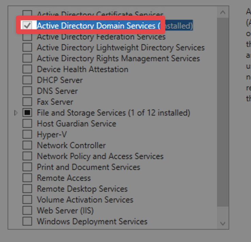This screenshot has height=242, width=251.
Task: Tick the Remote Access checkbox
Action: click(27, 178)
